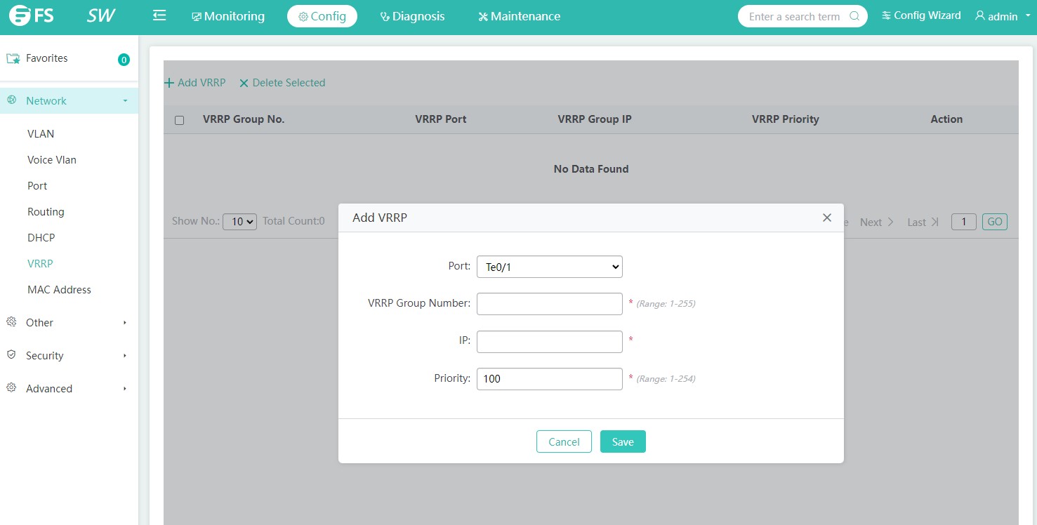
Task: Click the Total Count:0 text
Action: 293,221
